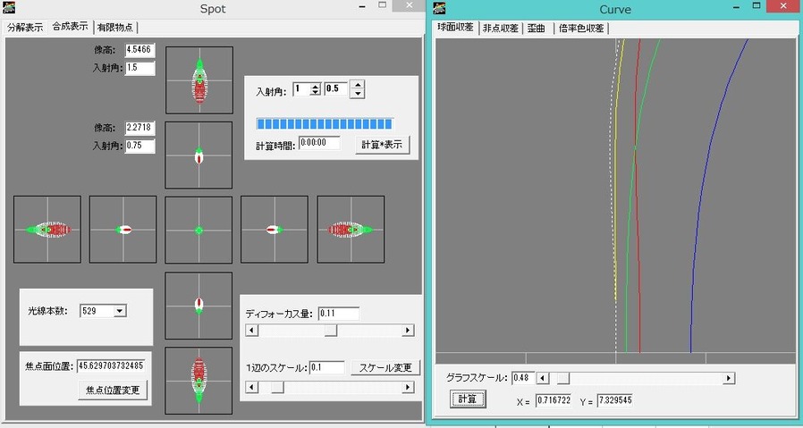Click the 計算時間 field showing 0:00:00
This screenshot has width=803, height=428.
pos(319,143)
